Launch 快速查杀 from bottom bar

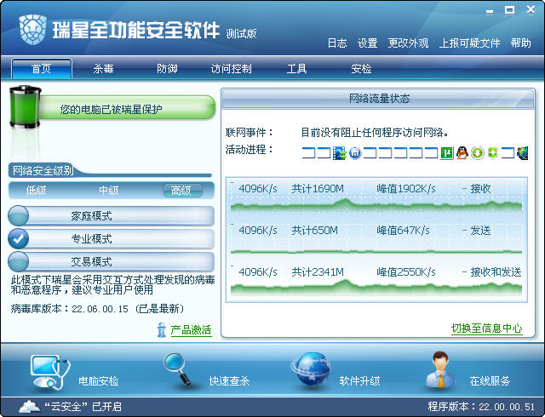pyautogui.click(x=229, y=381)
